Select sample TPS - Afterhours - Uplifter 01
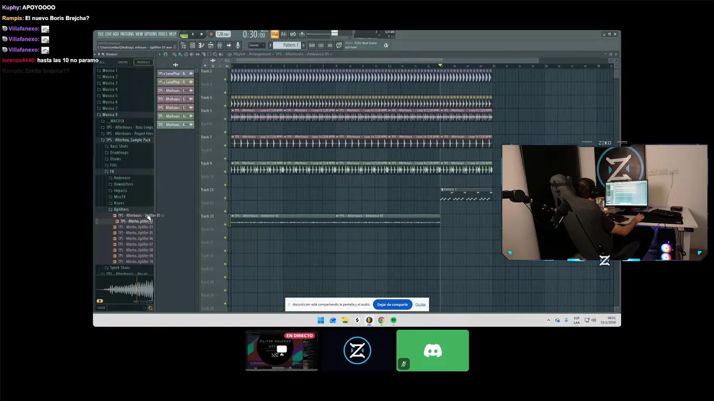714x401 pixels. [138, 216]
